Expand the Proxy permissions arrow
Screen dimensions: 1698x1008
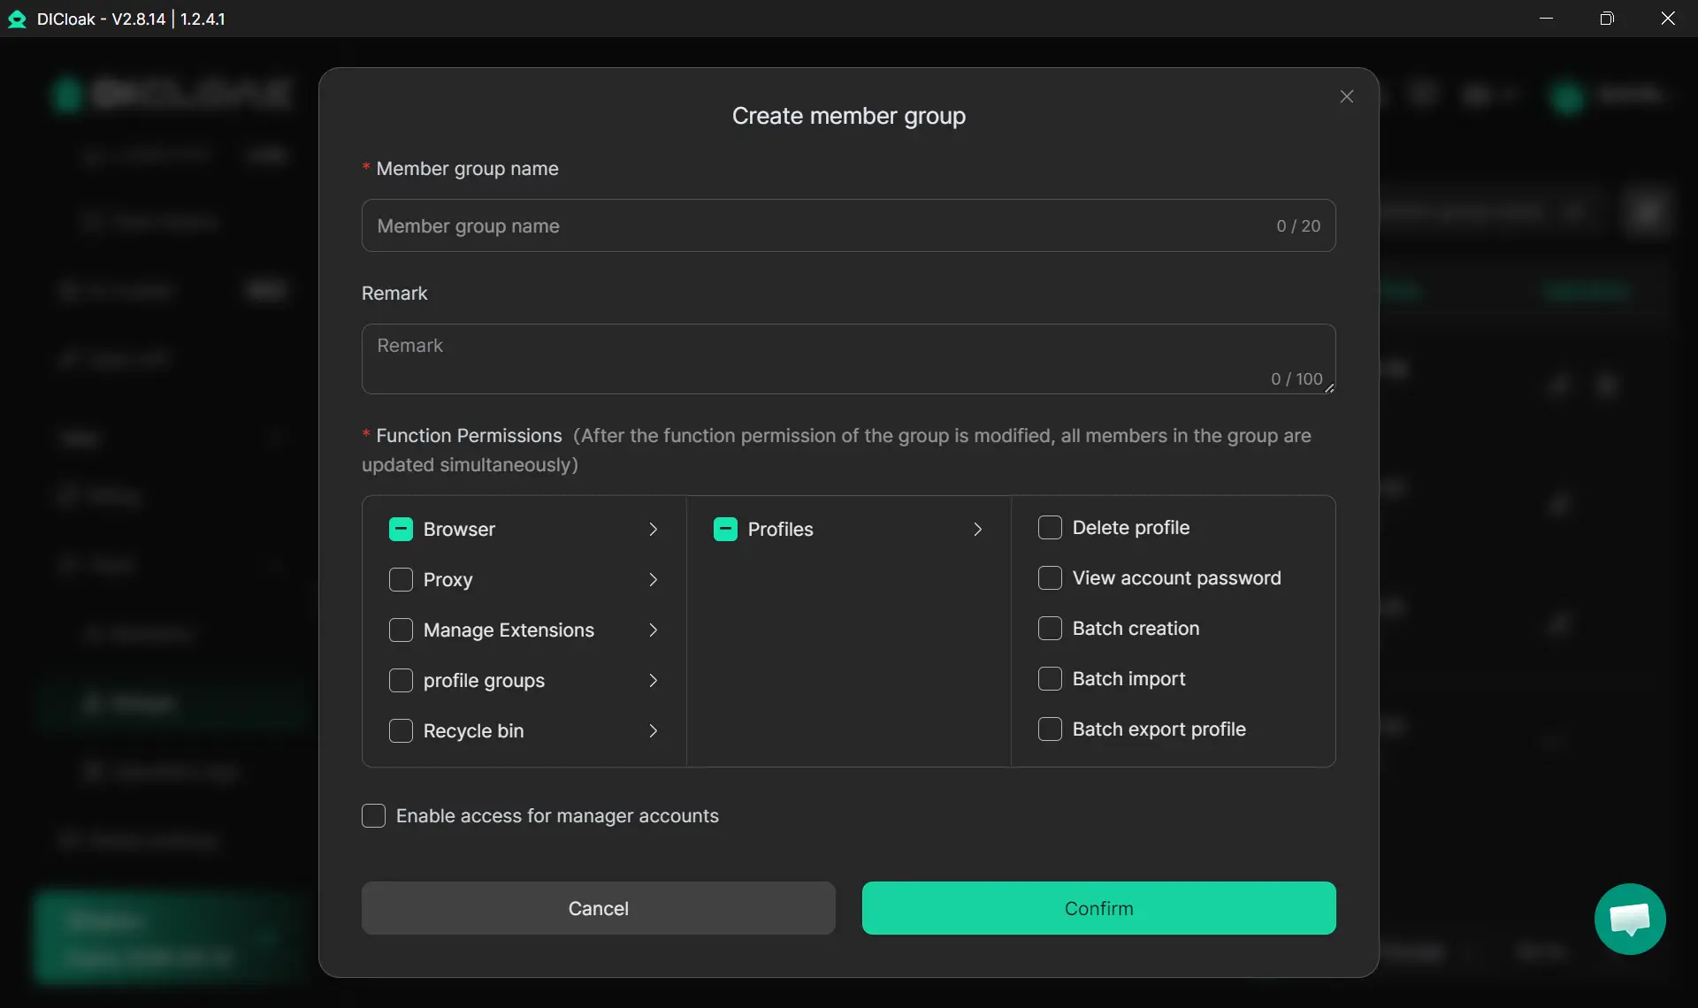point(653,579)
